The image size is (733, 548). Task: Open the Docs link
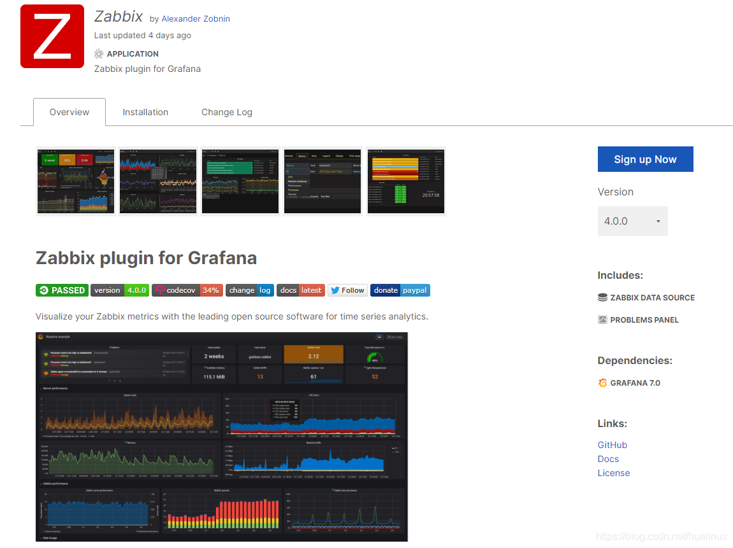(607, 459)
